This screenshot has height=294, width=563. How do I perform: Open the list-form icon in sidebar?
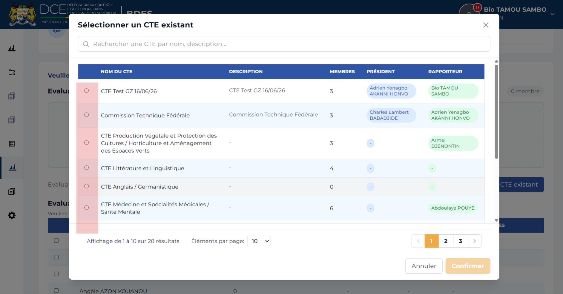pyautogui.click(x=12, y=144)
